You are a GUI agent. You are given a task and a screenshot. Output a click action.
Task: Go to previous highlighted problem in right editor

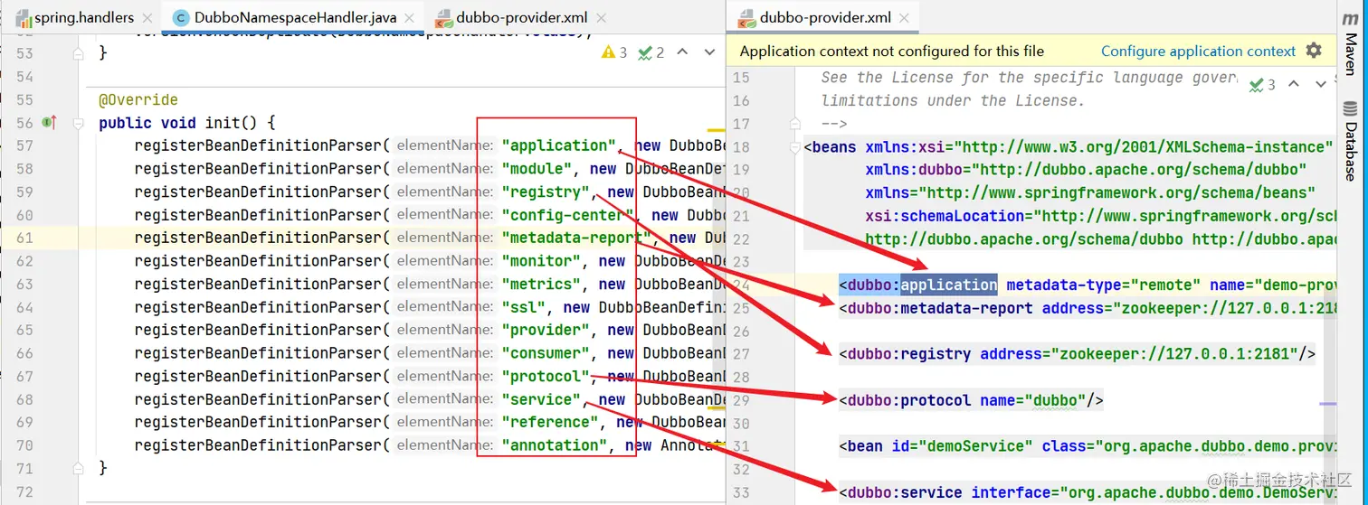click(1294, 85)
